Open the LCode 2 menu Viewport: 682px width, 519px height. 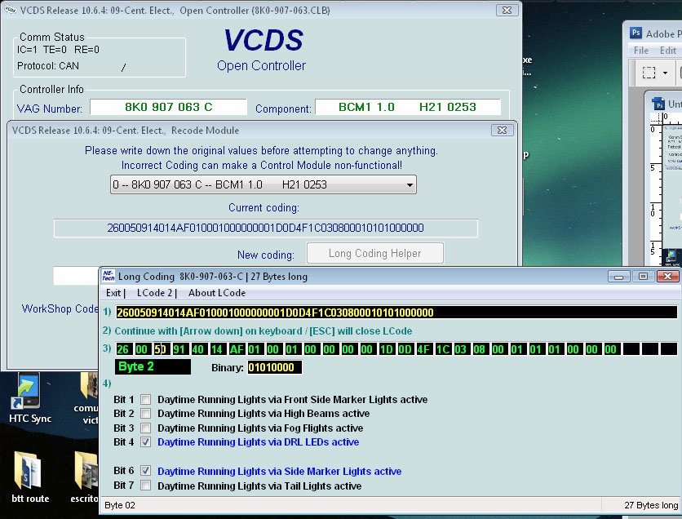154,293
